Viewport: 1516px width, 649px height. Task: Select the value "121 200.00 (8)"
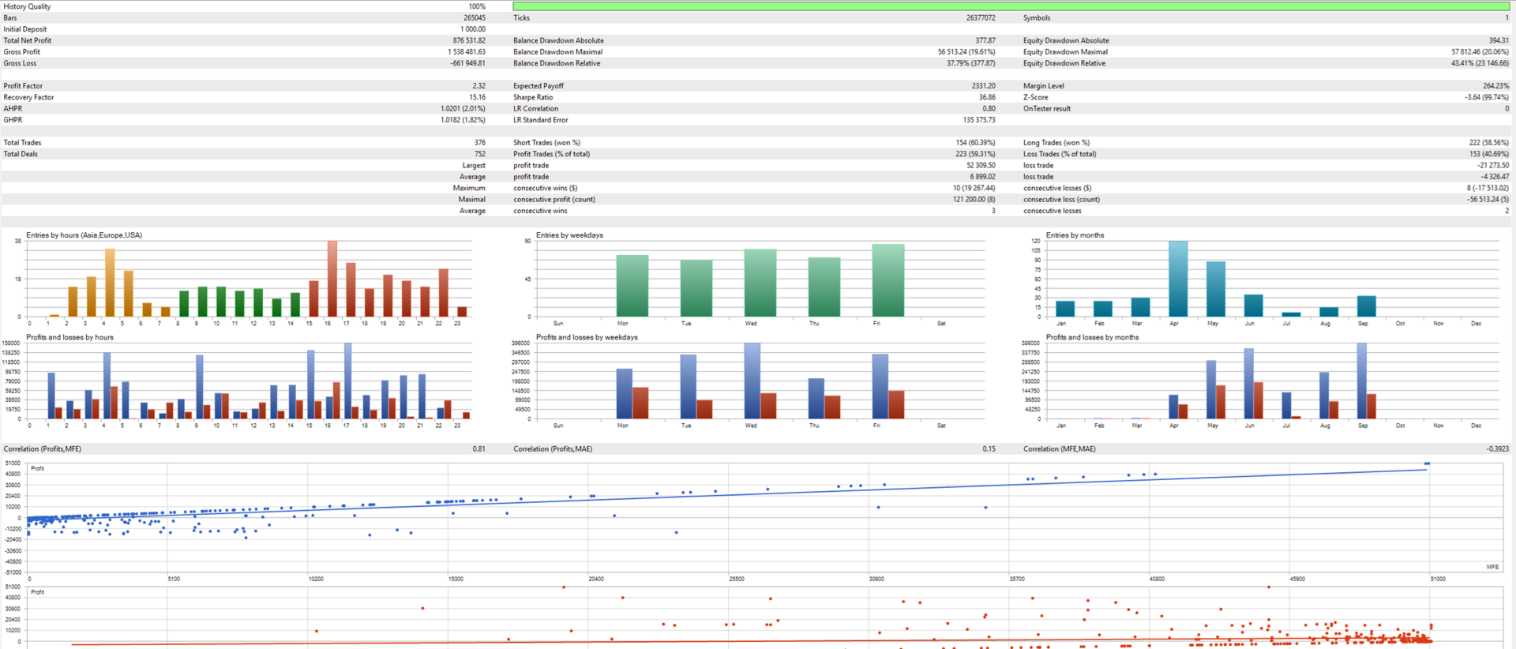(x=974, y=200)
